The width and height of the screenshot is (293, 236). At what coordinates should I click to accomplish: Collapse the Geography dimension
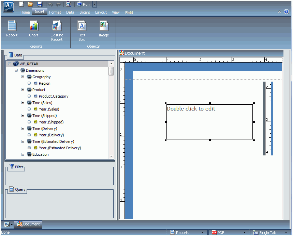pos(23,77)
